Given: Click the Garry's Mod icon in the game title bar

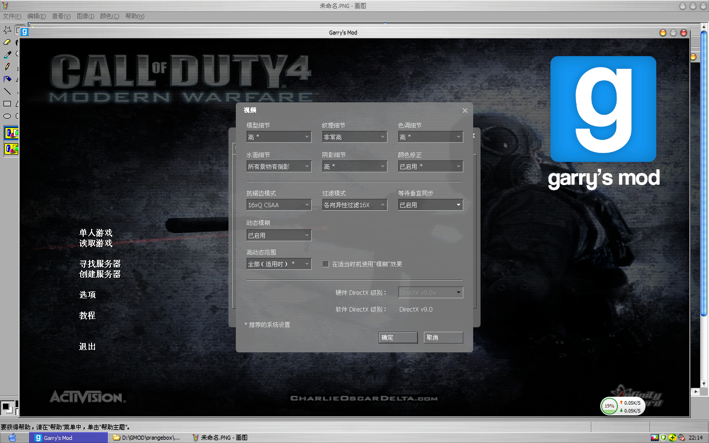Looking at the screenshot, I should [x=25, y=32].
